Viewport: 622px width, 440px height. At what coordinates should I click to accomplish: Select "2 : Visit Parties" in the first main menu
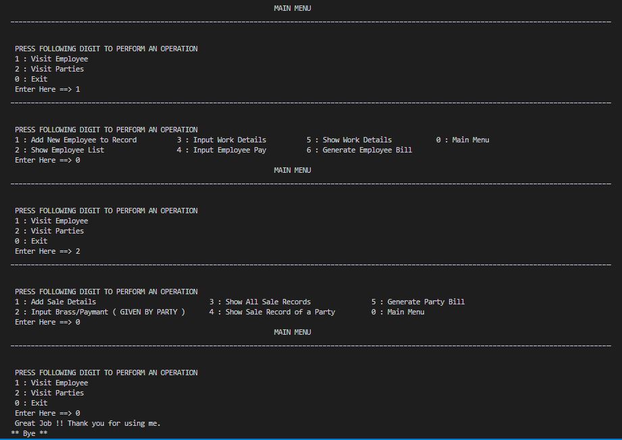49,69
